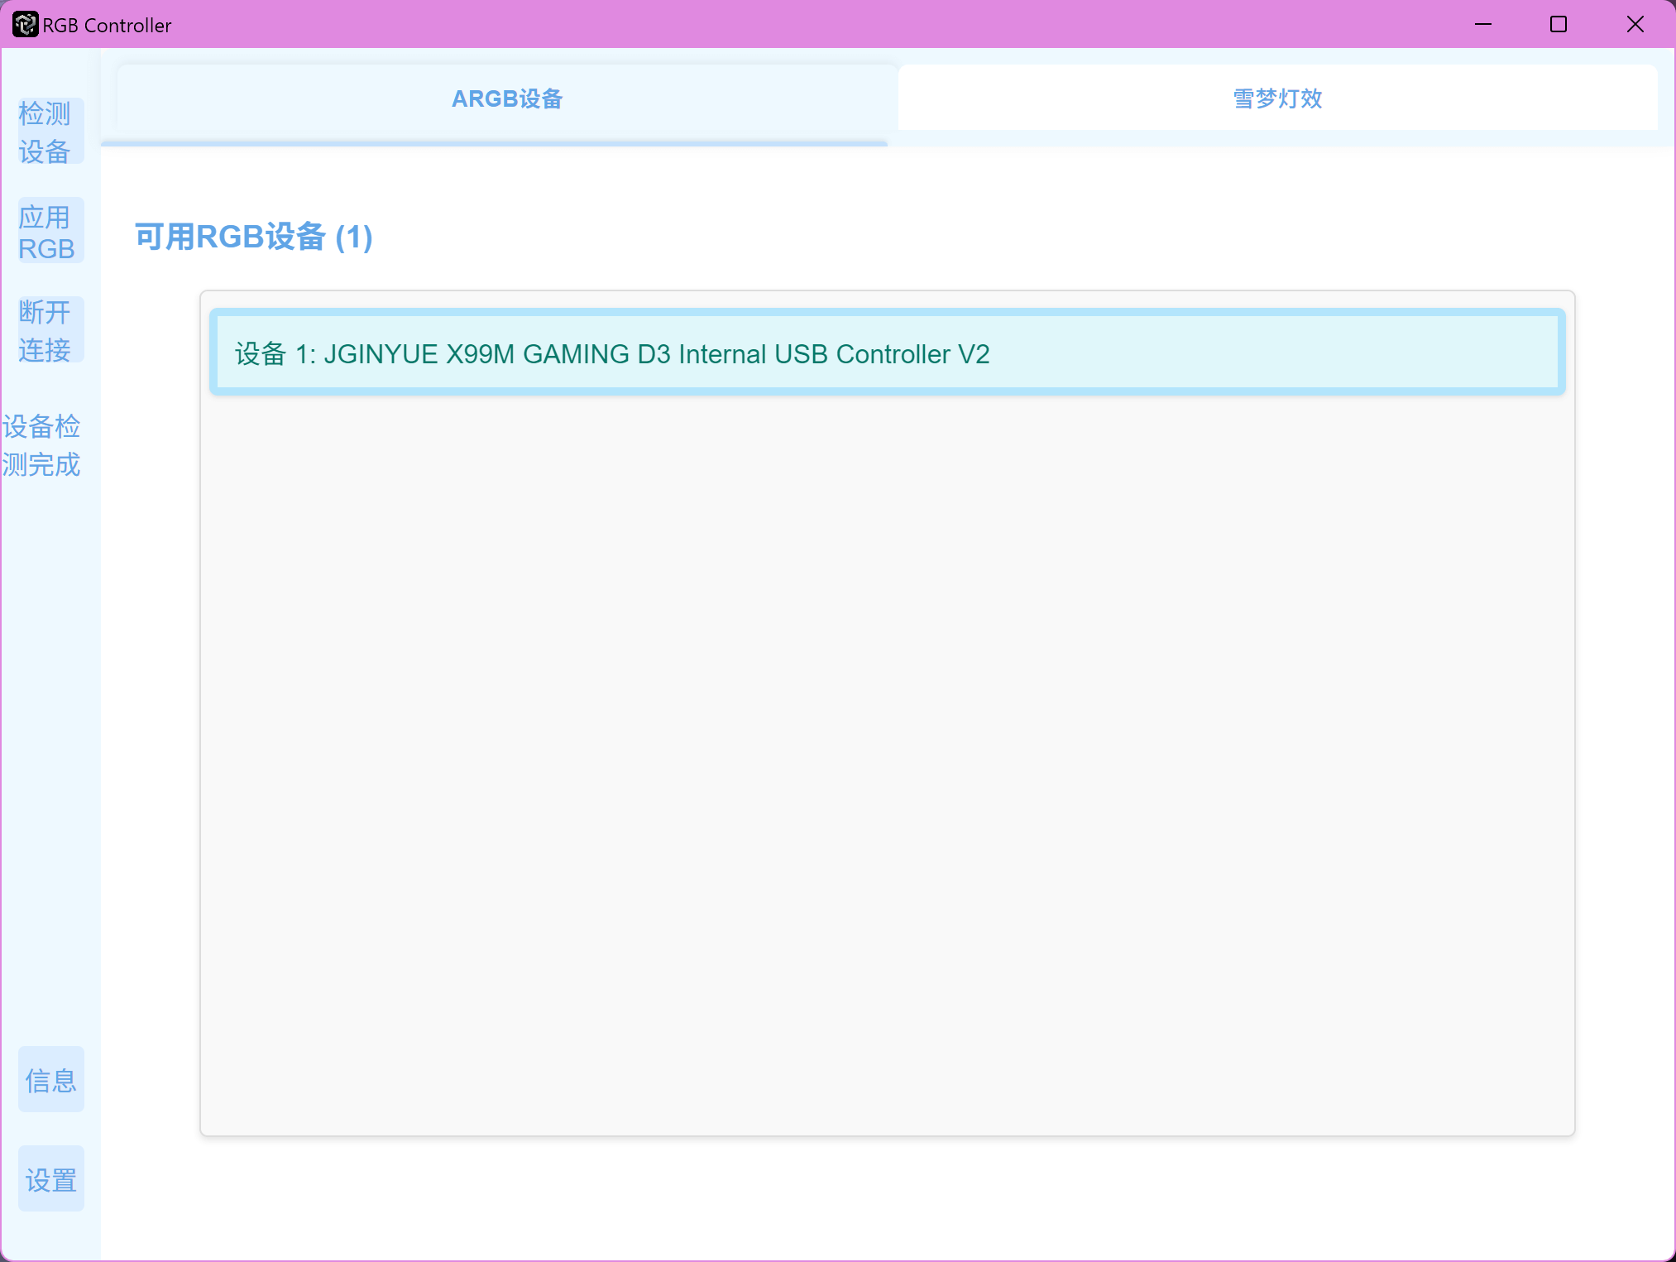This screenshot has width=1676, height=1262.
Task: Minimize the RGB Controller window
Action: [1483, 24]
